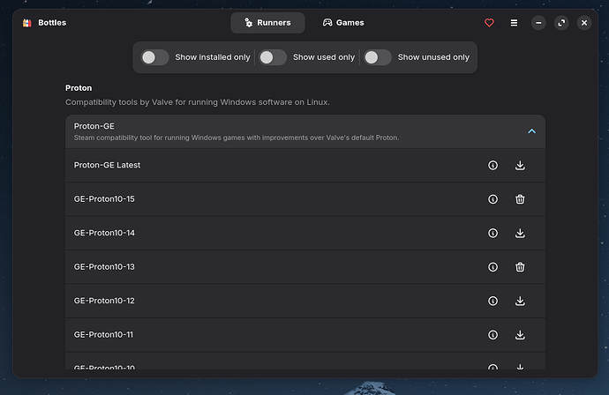This screenshot has width=609, height=395.
Task: Click the Bottles app logo
Action: click(26, 23)
